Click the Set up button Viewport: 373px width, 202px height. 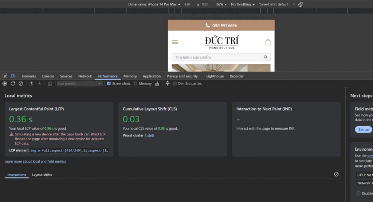pos(363,130)
